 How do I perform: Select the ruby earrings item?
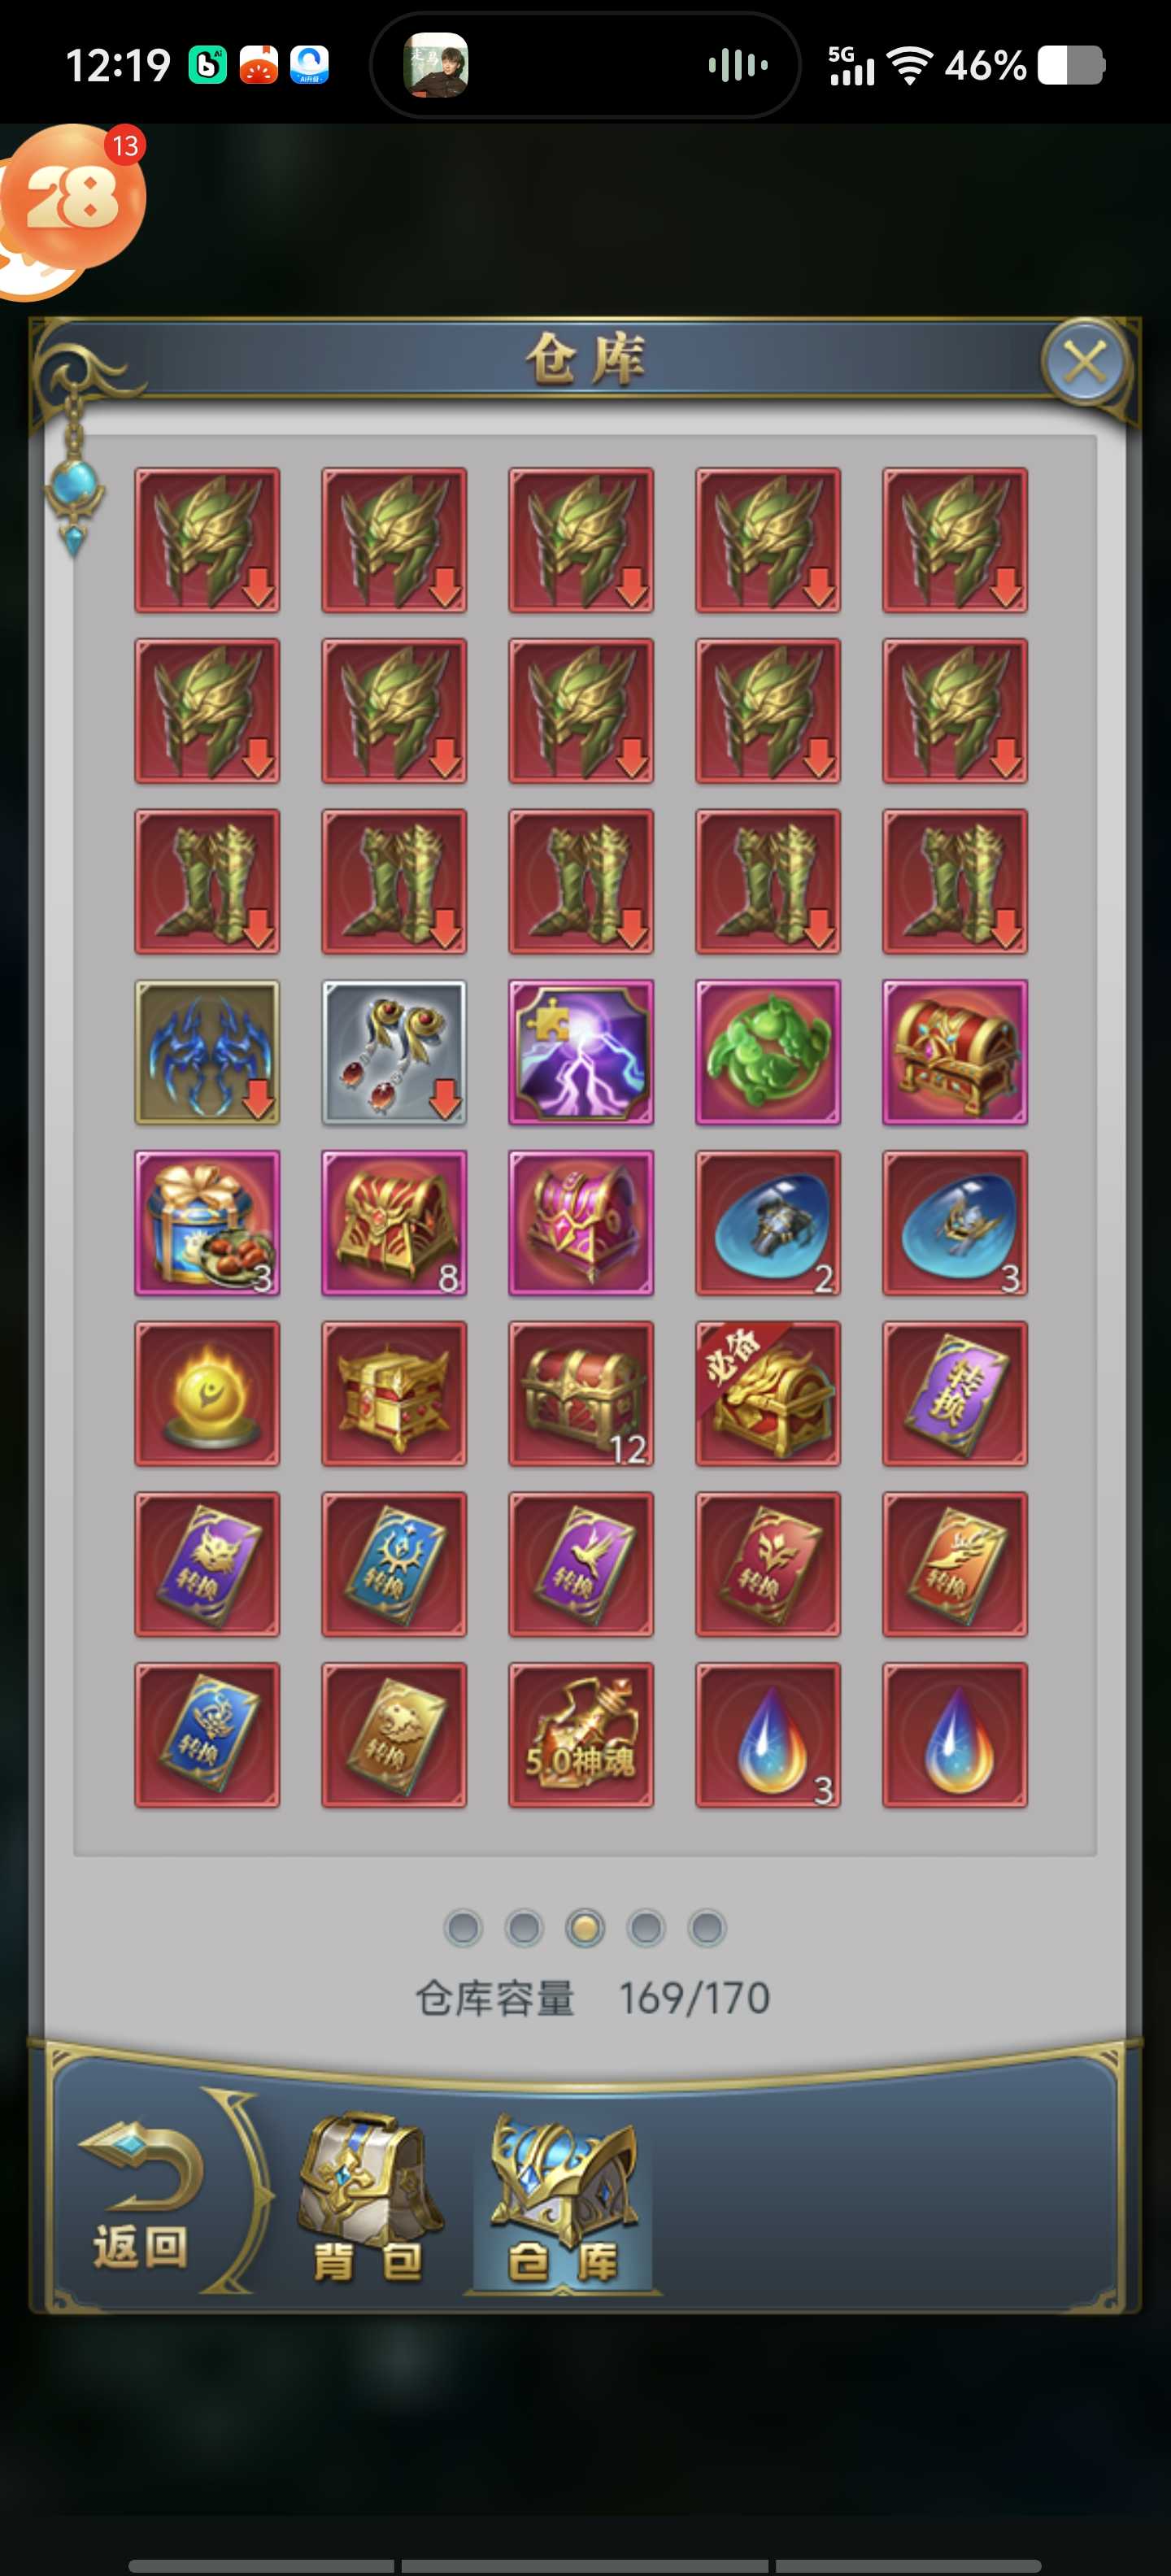pos(394,1052)
